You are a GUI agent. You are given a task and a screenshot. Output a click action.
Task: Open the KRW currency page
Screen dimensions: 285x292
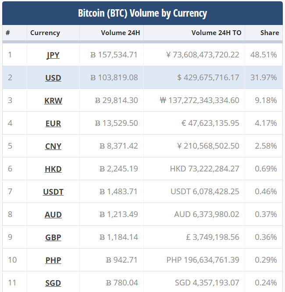click(x=53, y=101)
